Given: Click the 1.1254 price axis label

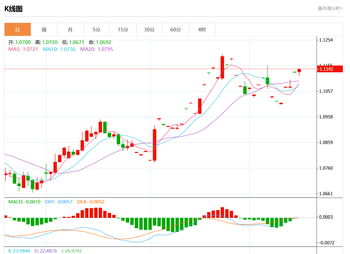Looking at the screenshot, I should 326,40.
